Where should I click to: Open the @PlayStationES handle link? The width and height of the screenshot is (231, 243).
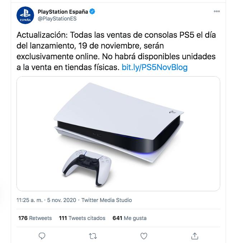(57, 19)
